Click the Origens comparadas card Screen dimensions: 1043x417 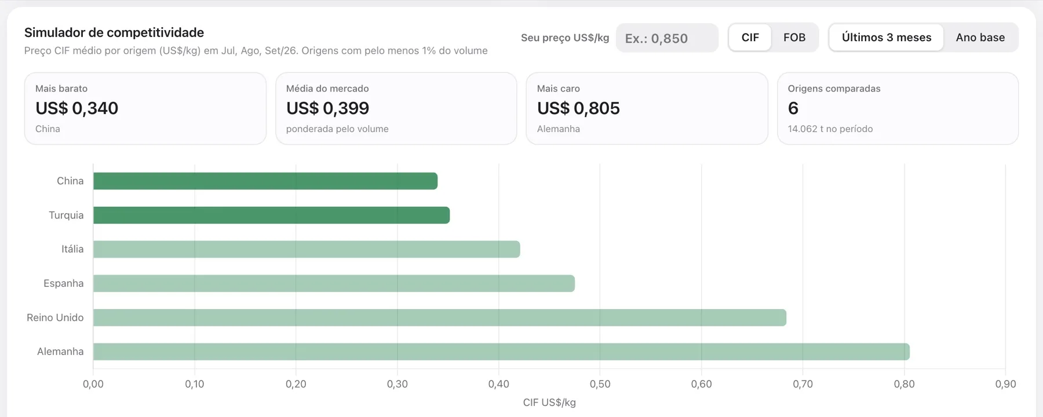898,108
